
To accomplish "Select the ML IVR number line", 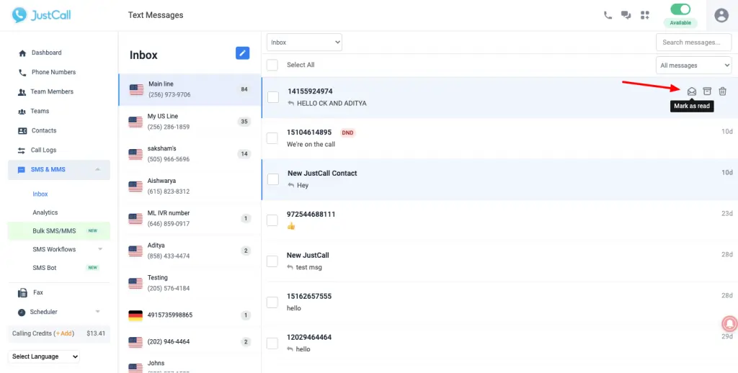I will [x=190, y=218].
